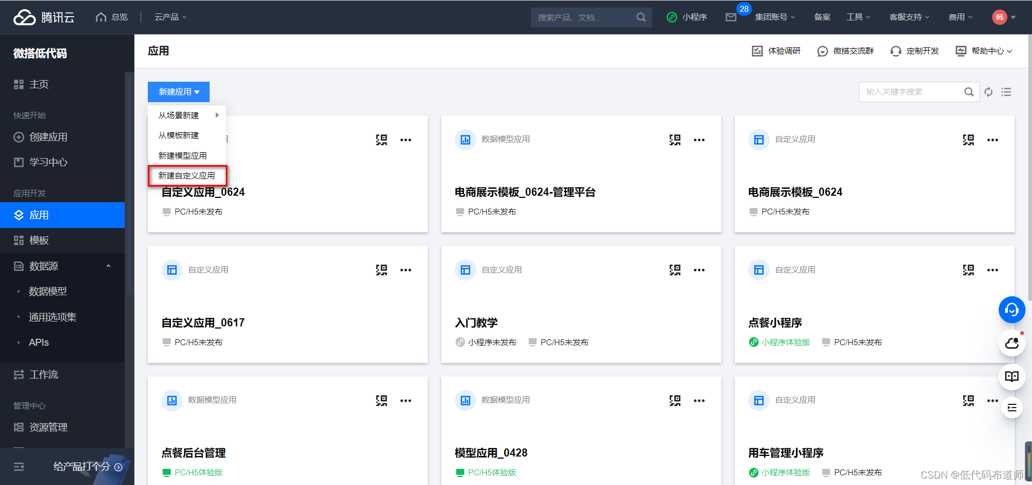Choose 新建自定义应用 menu item
The image size is (1032, 485).
187,176
